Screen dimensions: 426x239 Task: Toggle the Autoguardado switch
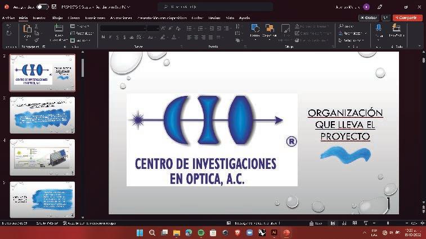pyautogui.click(x=42, y=7)
